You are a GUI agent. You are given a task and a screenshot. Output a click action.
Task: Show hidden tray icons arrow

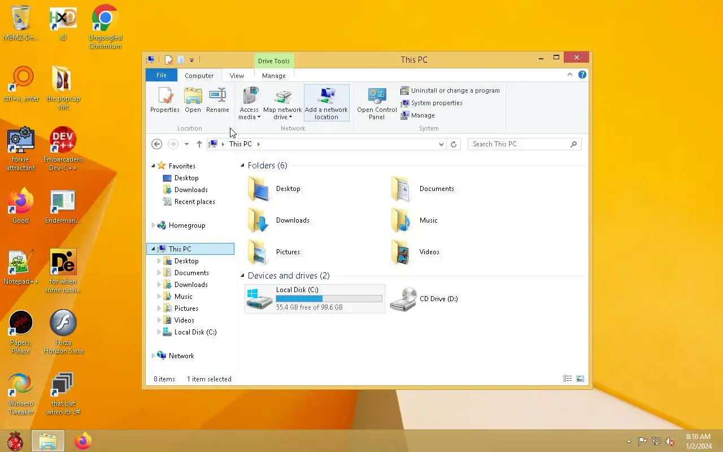[x=629, y=442]
